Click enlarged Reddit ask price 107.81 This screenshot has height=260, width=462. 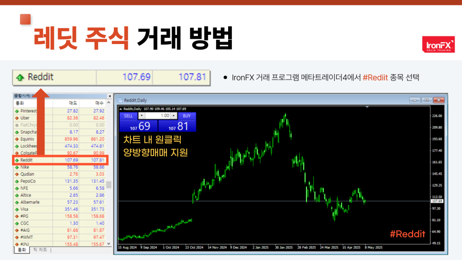click(192, 77)
